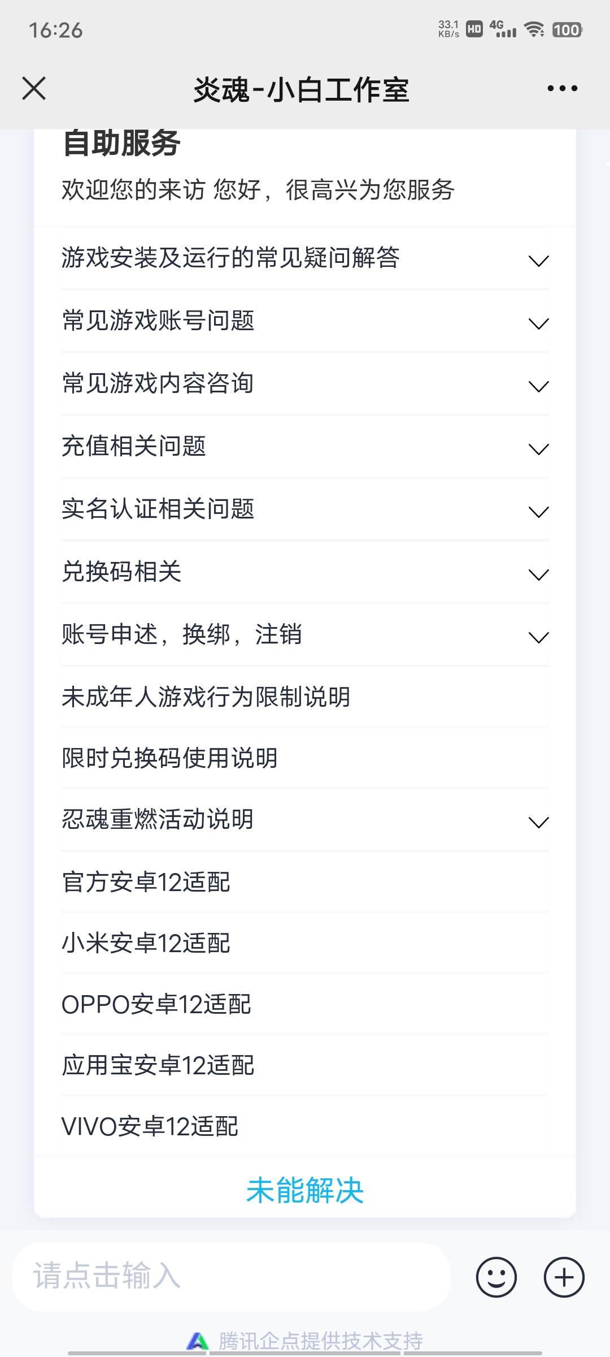Expand 忍魂重燃活动说明 chevron
This screenshot has height=1357, width=610.
pyautogui.click(x=538, y=822)
